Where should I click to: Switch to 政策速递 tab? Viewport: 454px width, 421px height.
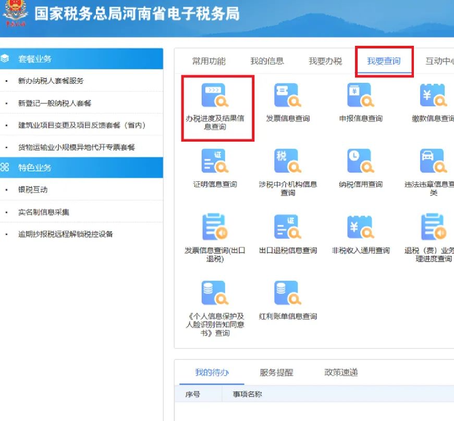tap(341, 372)
